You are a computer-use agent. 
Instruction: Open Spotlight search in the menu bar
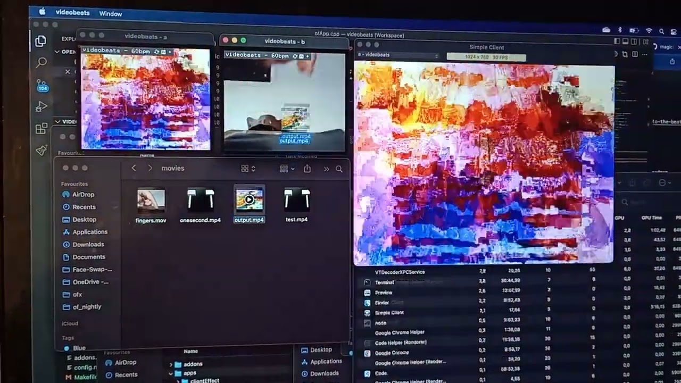(x=661, y=31)
